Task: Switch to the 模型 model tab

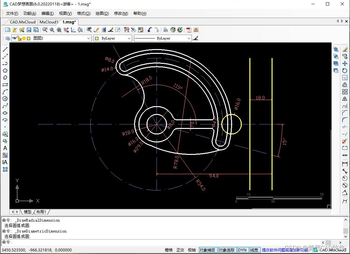Action: click(27, 212)
